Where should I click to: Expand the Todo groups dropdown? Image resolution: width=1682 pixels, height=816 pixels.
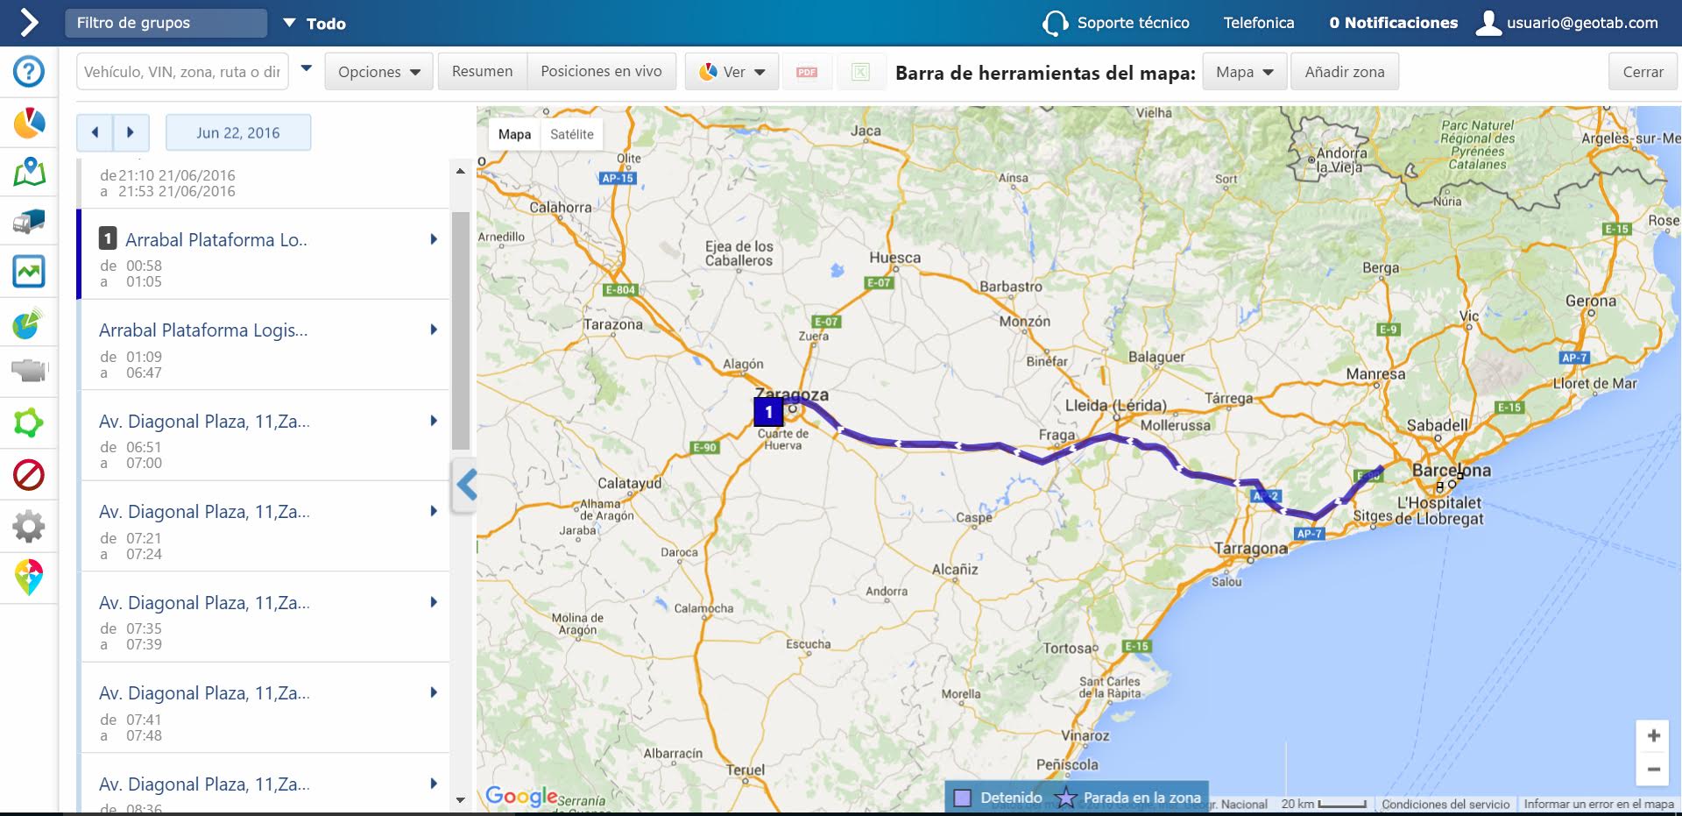[x=315, y=23]
